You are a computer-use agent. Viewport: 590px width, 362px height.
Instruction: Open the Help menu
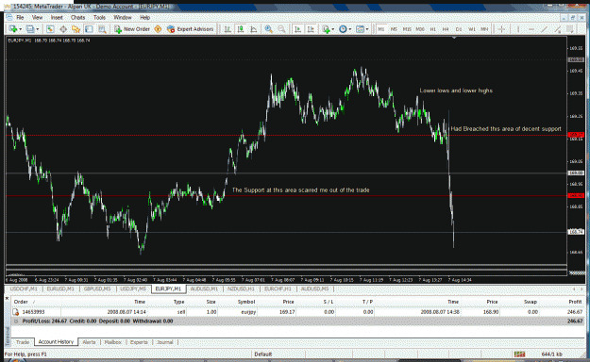click(144, 17)
